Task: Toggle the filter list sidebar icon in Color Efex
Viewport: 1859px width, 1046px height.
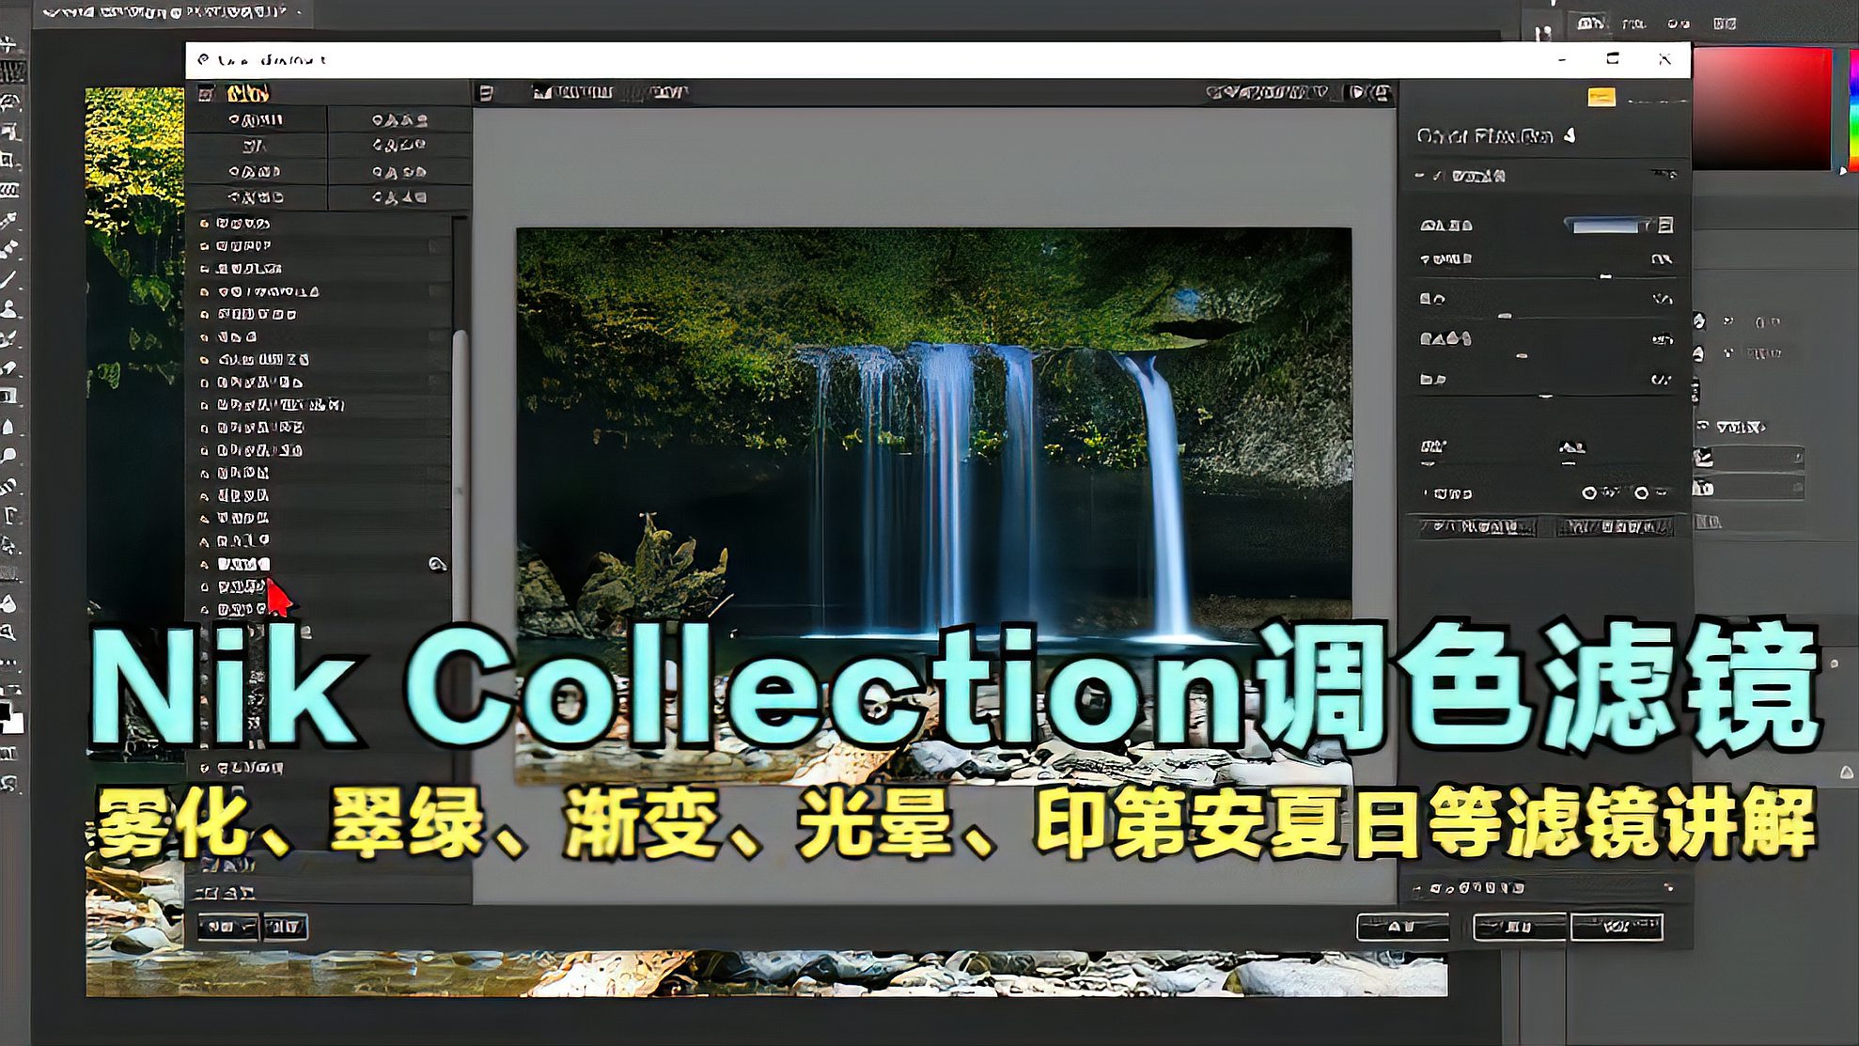Action: 486,92
